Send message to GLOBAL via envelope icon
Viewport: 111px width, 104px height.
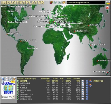83,81
